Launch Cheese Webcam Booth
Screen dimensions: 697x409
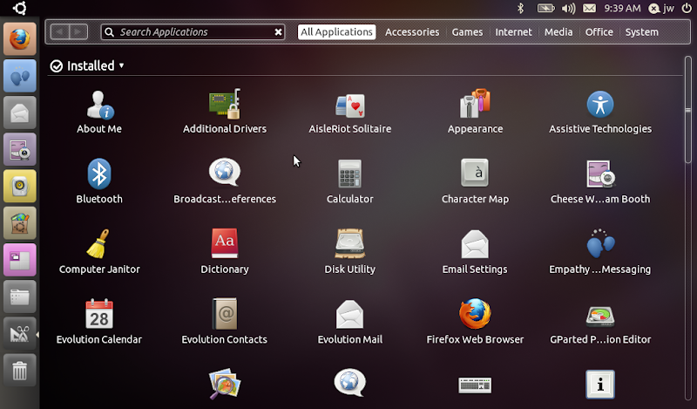pos(600,174)
